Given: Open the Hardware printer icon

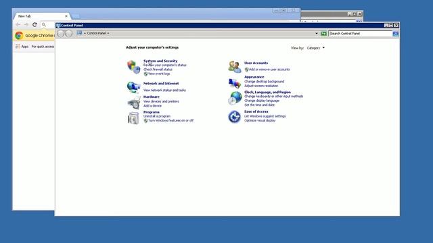Looking at the screenshot, I should point(134,102).
